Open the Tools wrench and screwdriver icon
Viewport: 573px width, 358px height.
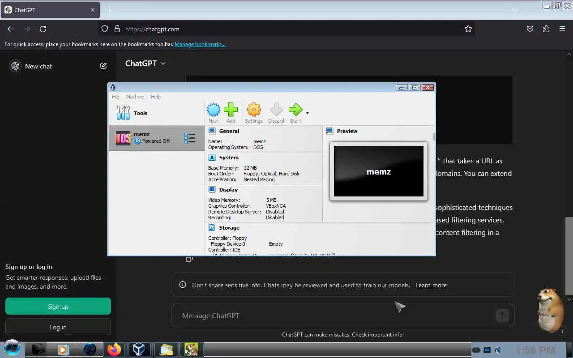(x=123, y=113)
